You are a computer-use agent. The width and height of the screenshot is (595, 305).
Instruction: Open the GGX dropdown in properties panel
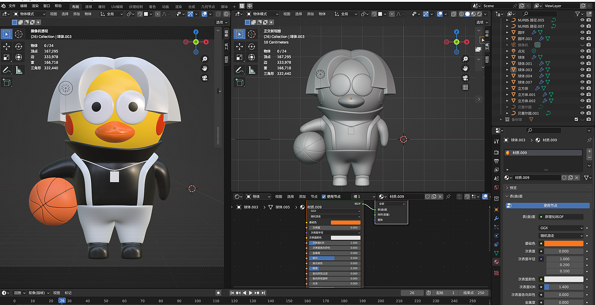coord(561,228)
